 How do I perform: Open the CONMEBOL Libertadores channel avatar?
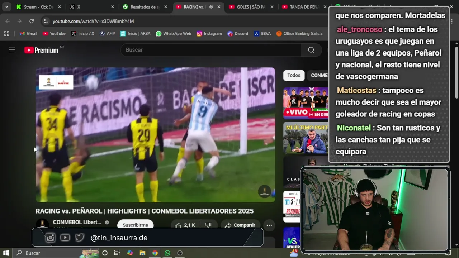42,224
